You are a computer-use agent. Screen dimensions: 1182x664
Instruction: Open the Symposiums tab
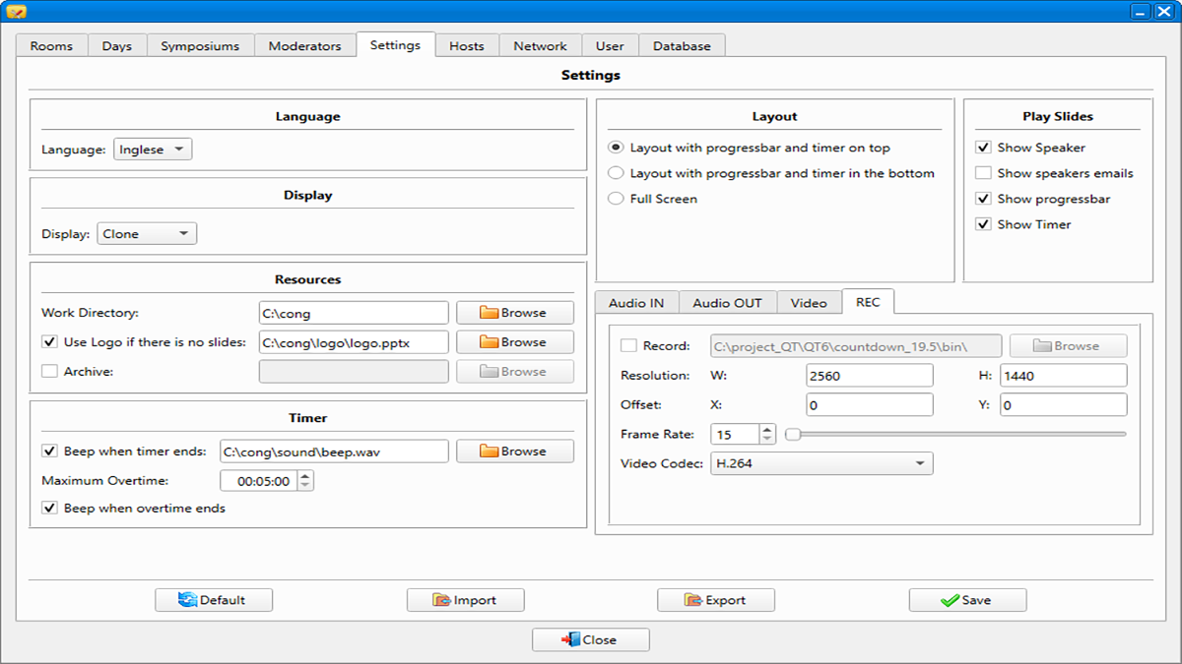pos(201,46)
